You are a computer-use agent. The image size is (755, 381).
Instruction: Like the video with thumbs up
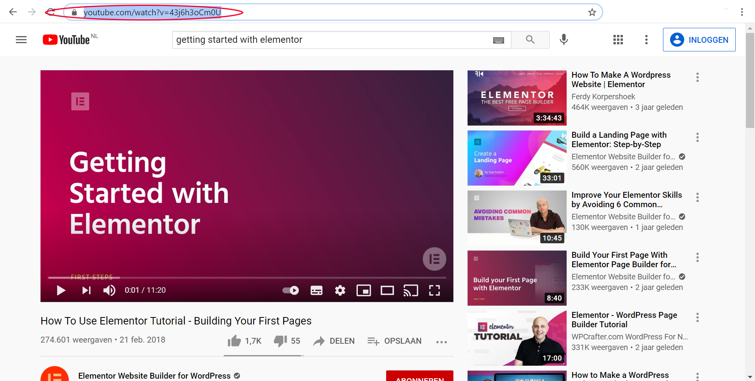(235, 341)
